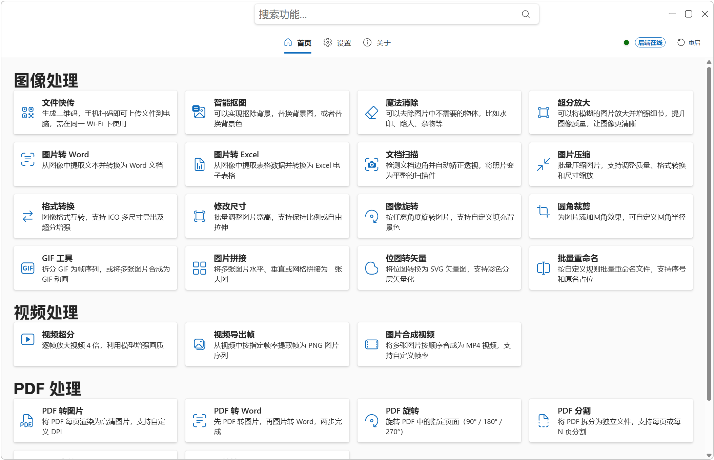
Task: Open the 魔法消除 title
Action: (x=402, y=103)
